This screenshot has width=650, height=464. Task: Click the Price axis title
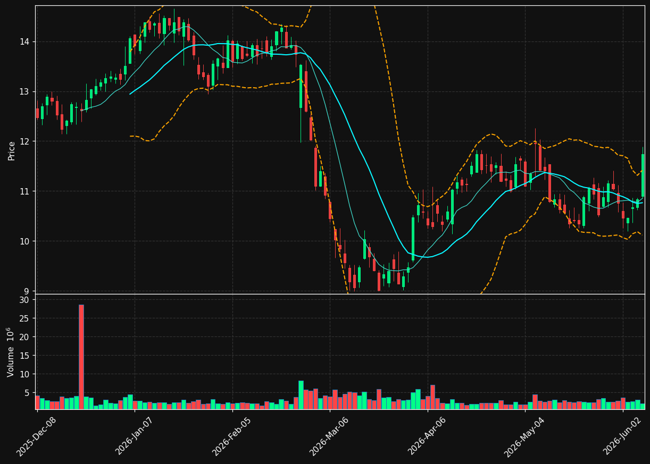click(11, 150)
